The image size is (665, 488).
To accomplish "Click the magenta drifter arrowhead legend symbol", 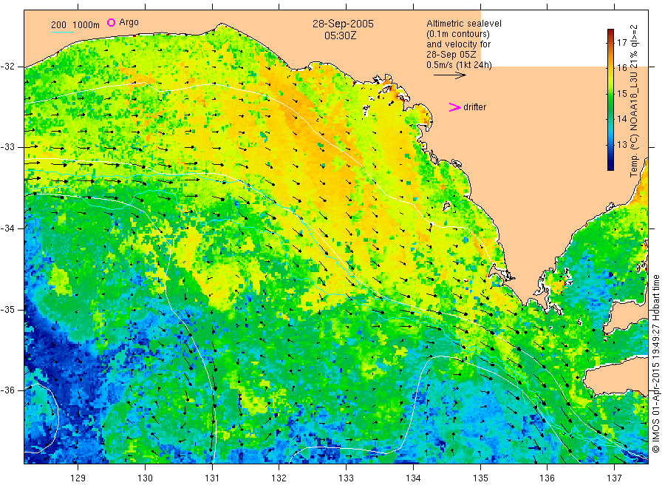I will tap(454, 107).
